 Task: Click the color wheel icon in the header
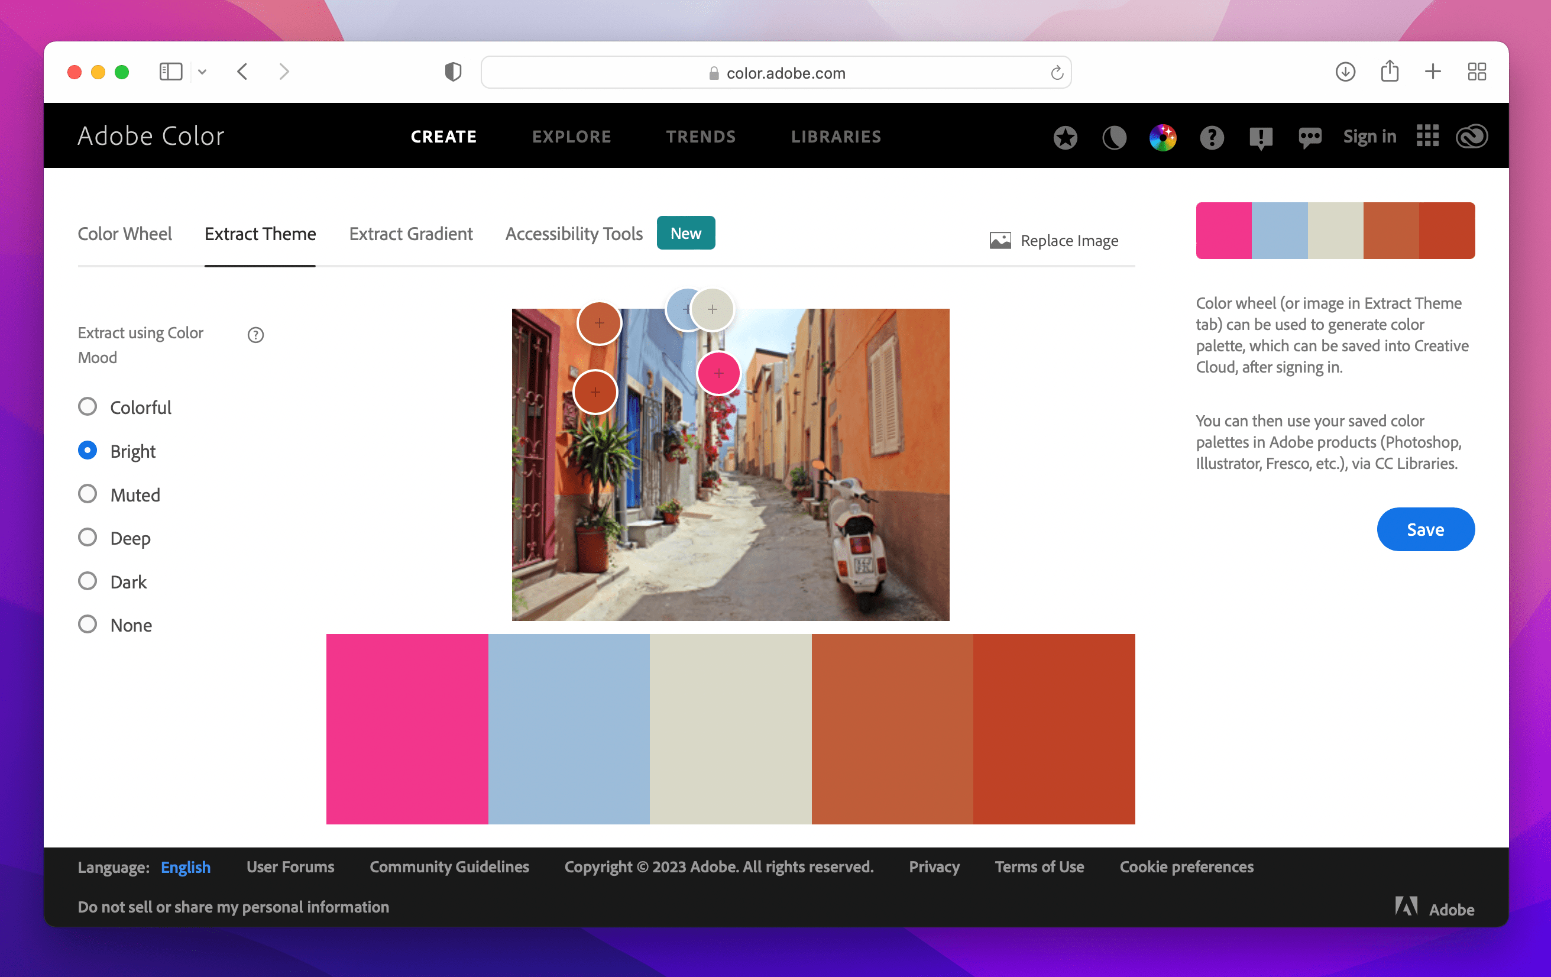(x=1163, y=137)
